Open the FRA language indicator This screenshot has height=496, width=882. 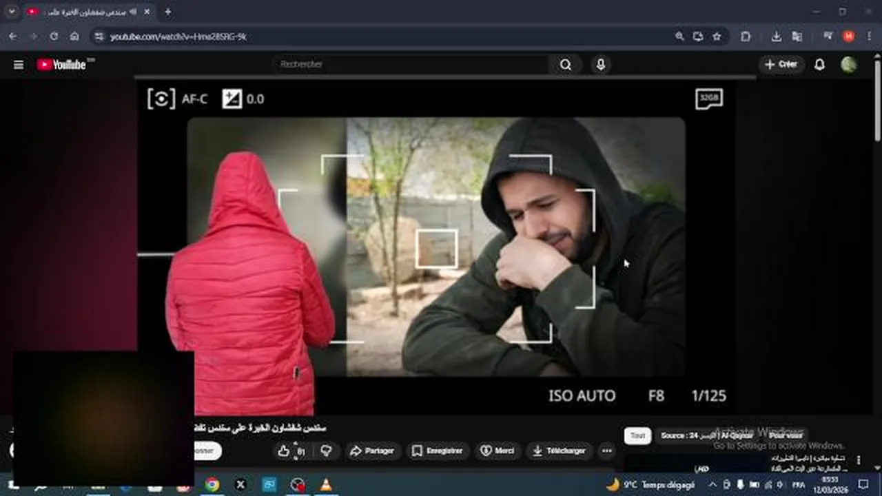point(799,485)
